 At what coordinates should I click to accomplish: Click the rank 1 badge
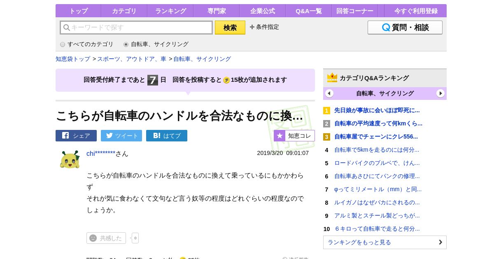pyautogui.click(x=326, y=111)
